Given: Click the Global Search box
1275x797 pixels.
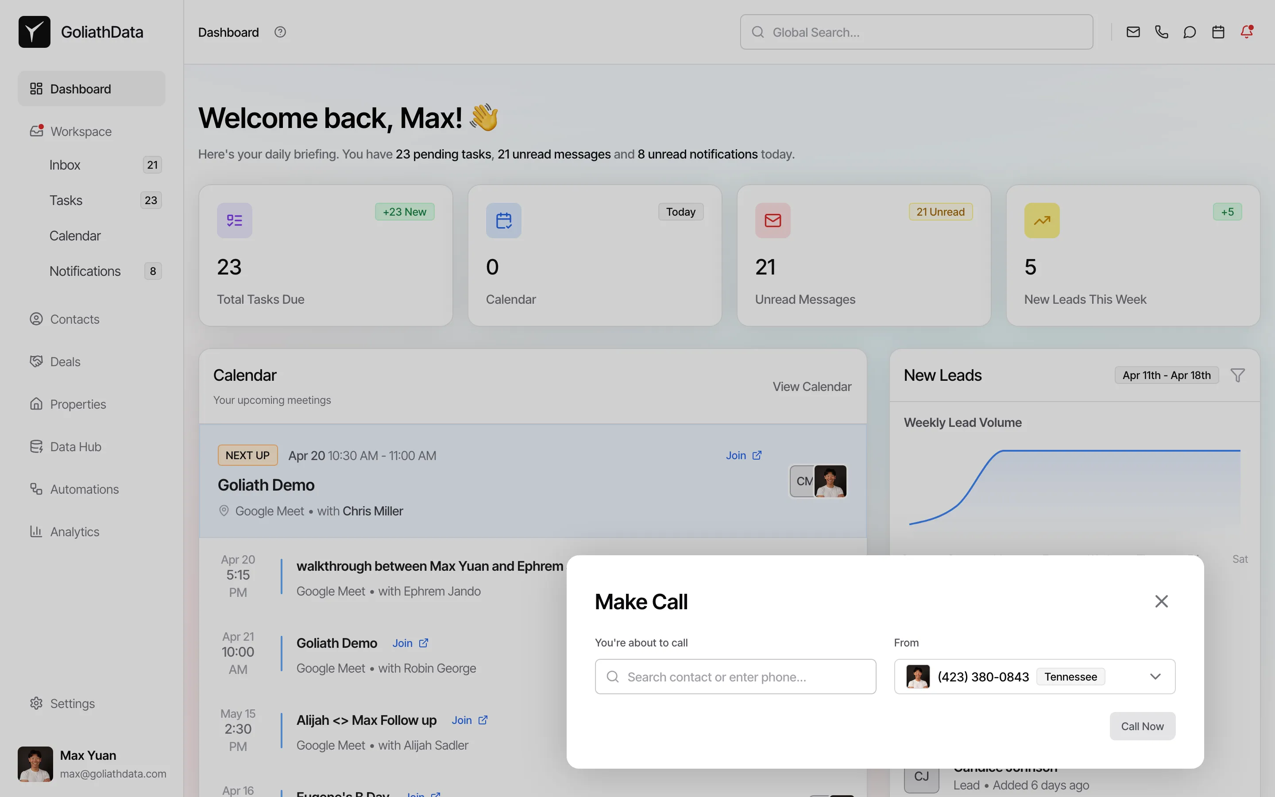Looking at the screenshot, I should 916,32.
